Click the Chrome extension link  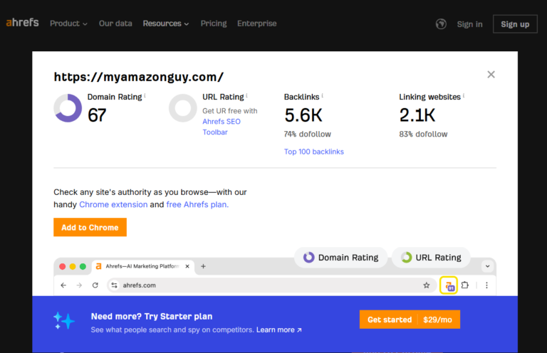[x=113, y=204]
